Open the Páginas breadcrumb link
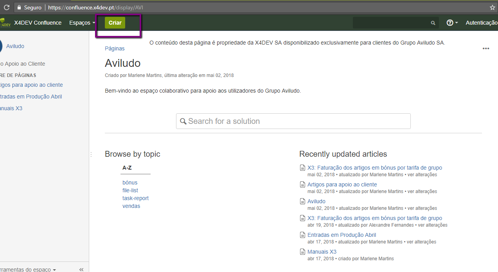Image resolution: width=498 pixels, height=272 pixels. click(115, 48)
